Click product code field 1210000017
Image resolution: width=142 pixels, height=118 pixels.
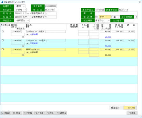point(16,31)
